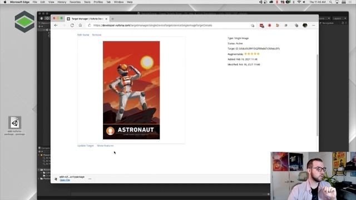The height and width of the screenshot is (200, 356).
Task: Reload the Vuforia Target Manager page
Action: (72, 26)
